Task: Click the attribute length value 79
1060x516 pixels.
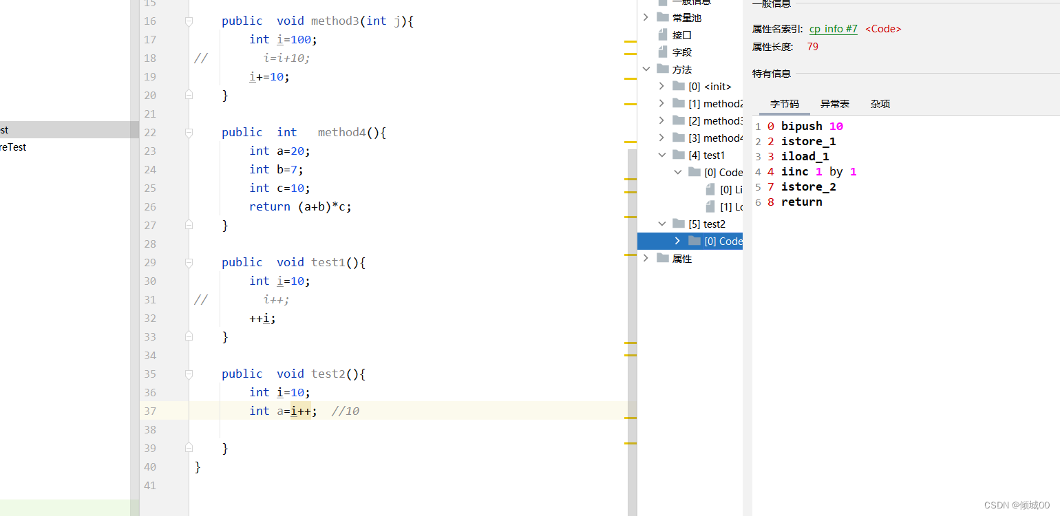Action: (813, 47)
